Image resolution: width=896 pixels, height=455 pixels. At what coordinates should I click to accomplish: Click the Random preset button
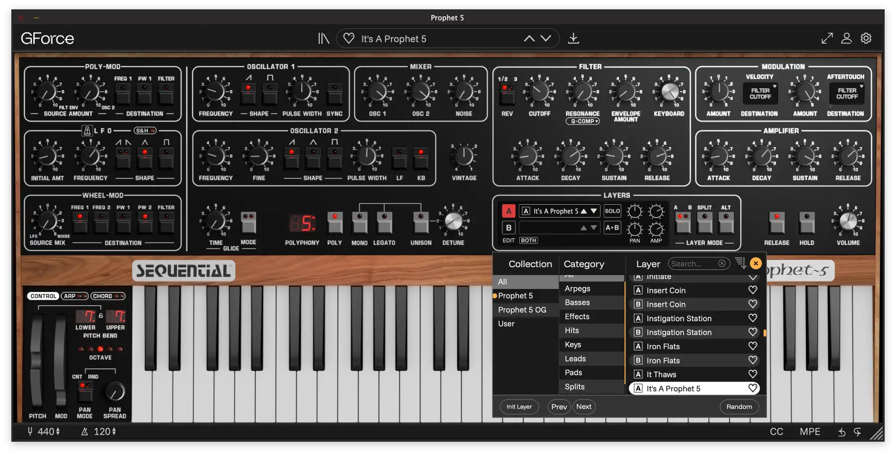coord(739,407)
